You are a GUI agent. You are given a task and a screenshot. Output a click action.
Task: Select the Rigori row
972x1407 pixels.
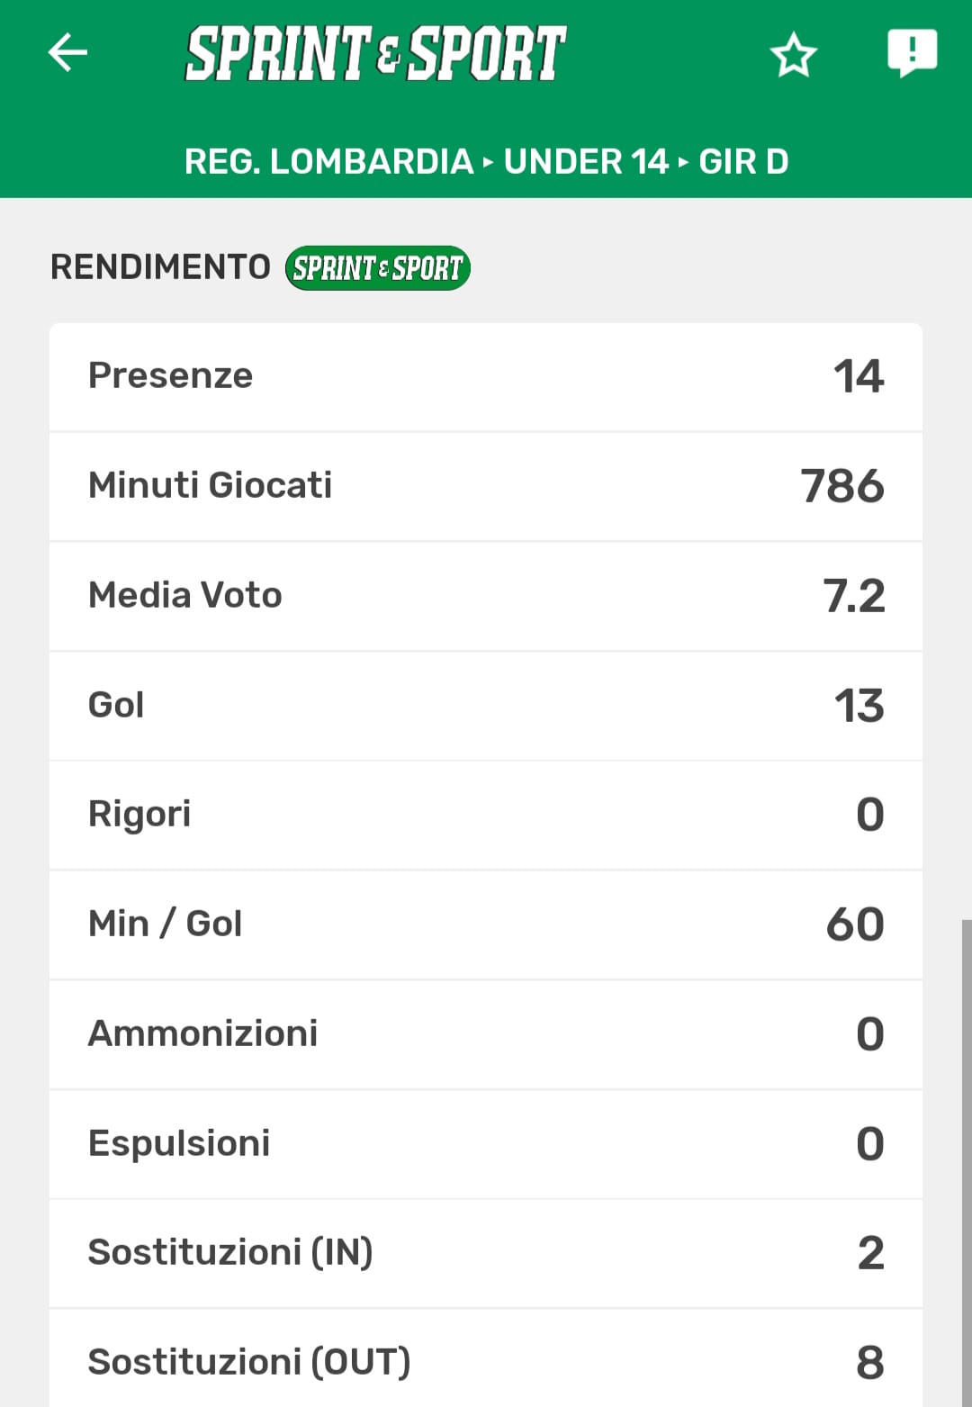pyautogui.click(x=486, y=815)
